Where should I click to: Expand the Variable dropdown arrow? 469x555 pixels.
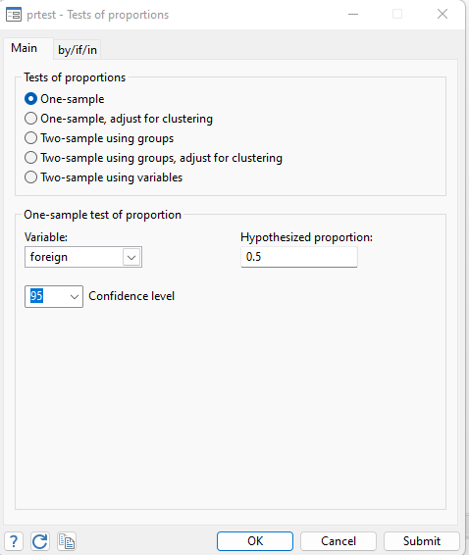tap(131, 257)
